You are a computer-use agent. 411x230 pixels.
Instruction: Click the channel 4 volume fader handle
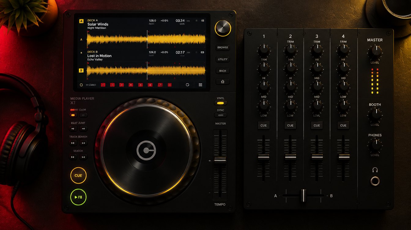(x=344, y=157)
